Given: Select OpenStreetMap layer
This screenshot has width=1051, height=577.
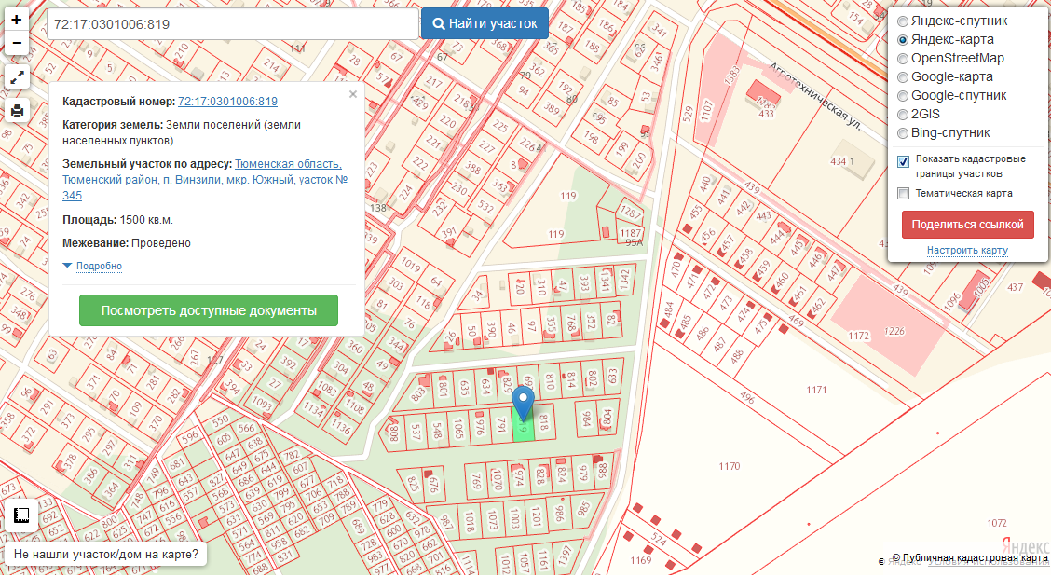Looking at the screenshot, I should pyautogui.click(x=903, y=59).
